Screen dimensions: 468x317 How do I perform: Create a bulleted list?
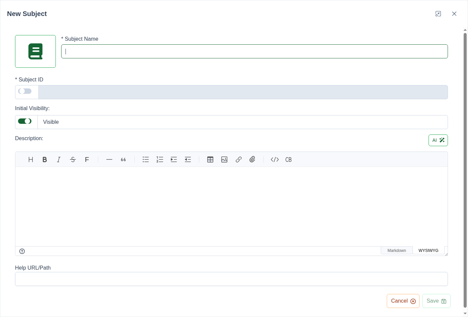(x=146, y=160)
